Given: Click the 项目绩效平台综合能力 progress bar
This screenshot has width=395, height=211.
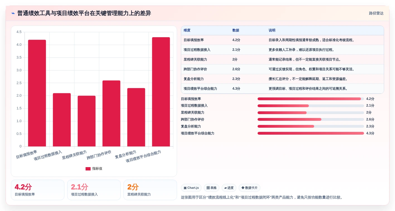Looking at the screenshot, I should click(x=311, y=133).
